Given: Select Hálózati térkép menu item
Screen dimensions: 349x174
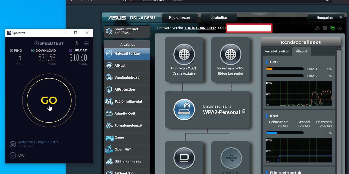Looking at the screenshot, I should [127, 54].
